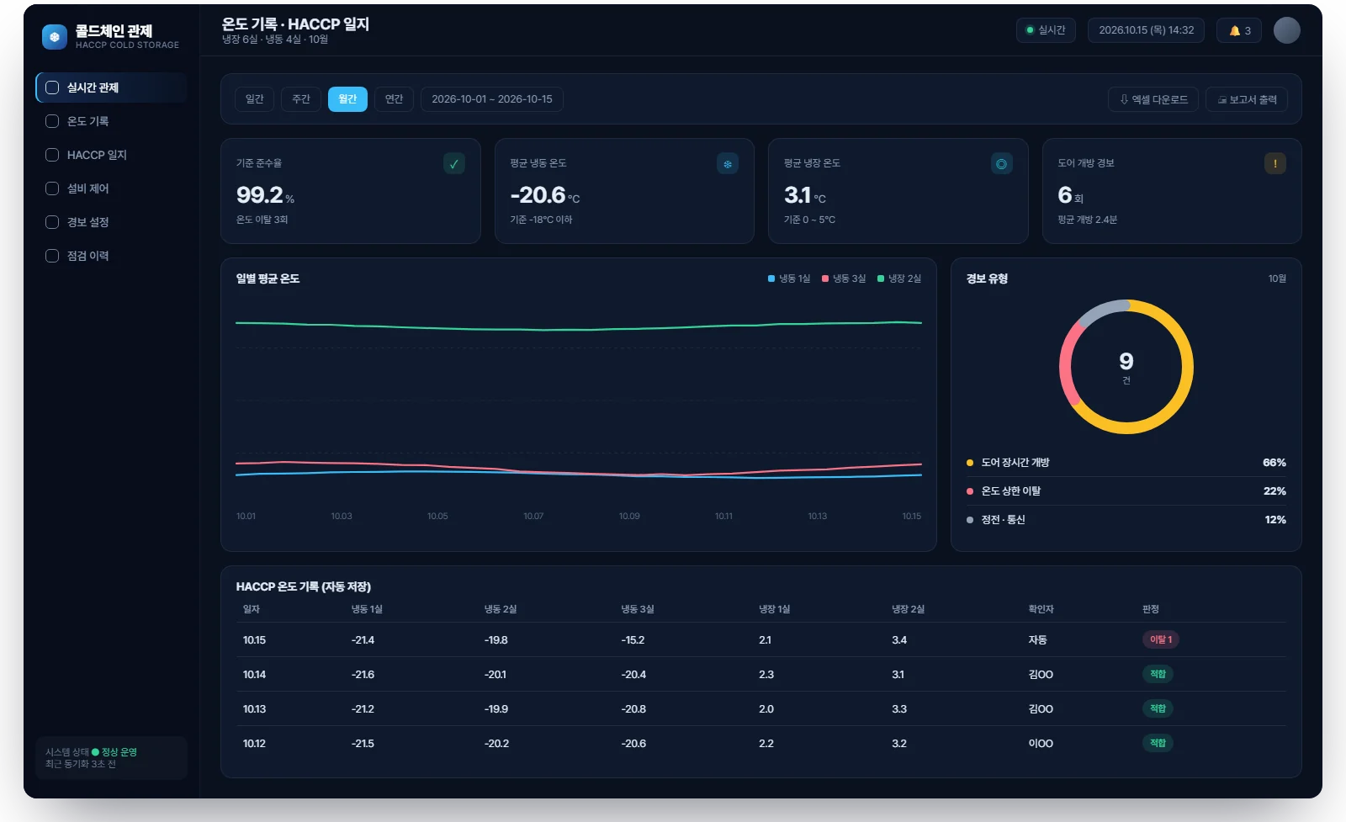Open the 10월 month selector in 경보 유형
This screenshot has height=822, width=1346.
coord(1277,278)
